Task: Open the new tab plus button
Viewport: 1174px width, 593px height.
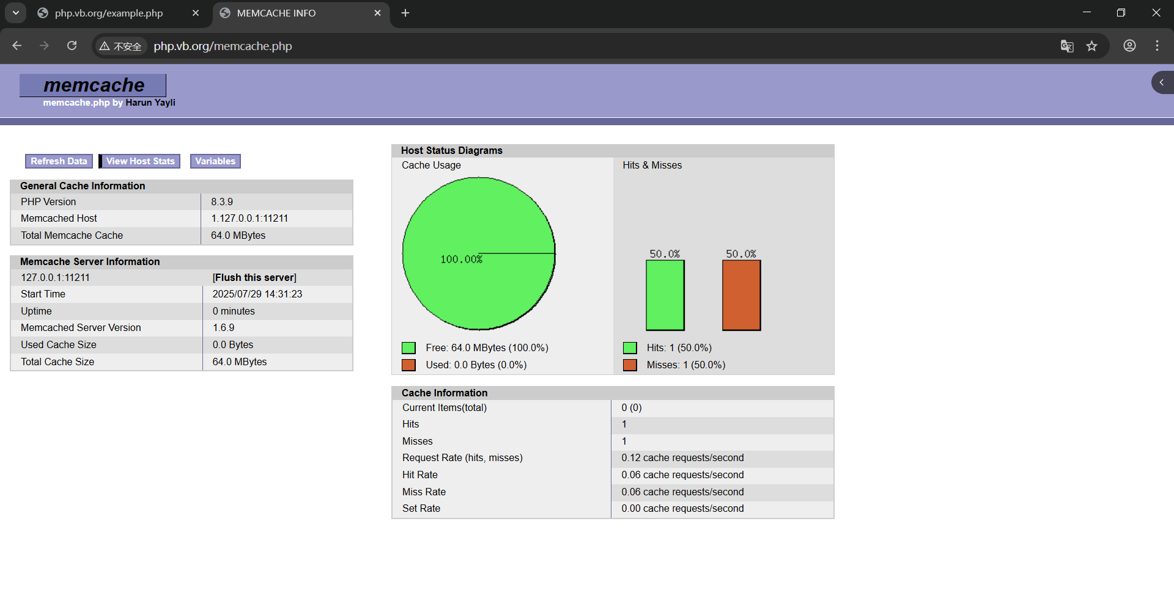Action: coord(405,13)
